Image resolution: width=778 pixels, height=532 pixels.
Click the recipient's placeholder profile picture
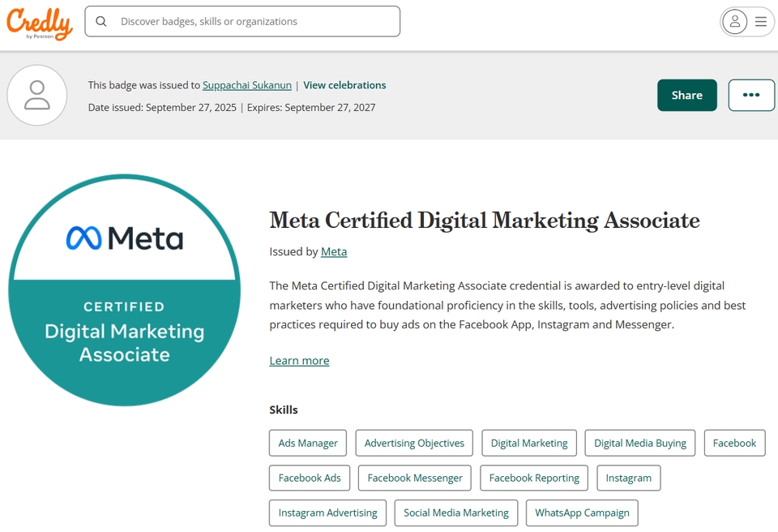coord(37,95)
